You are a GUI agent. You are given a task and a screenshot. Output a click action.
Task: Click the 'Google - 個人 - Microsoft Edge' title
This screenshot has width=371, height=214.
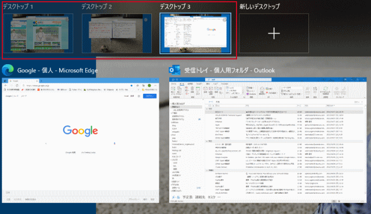click(x=57, y=71)
